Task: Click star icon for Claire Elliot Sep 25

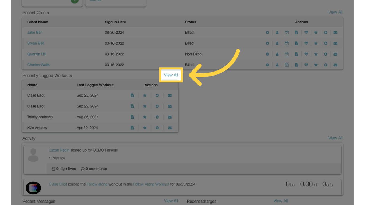Action: 145,96
